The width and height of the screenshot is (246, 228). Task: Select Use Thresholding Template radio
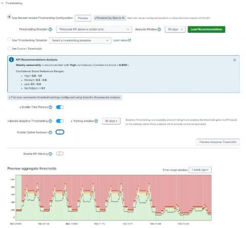(9, 39)
